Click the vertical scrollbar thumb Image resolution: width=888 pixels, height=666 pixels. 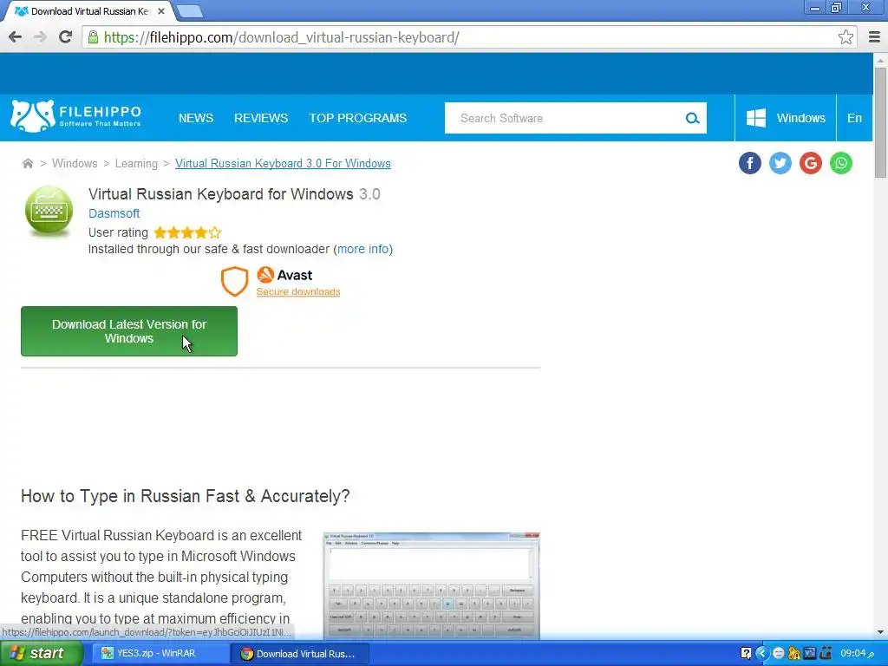pos(880,121)
